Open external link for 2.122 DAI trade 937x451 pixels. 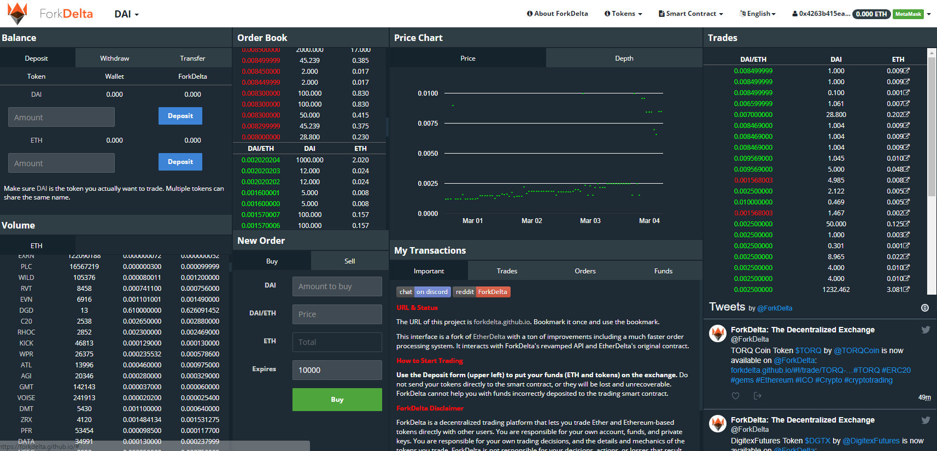(906, 191)
